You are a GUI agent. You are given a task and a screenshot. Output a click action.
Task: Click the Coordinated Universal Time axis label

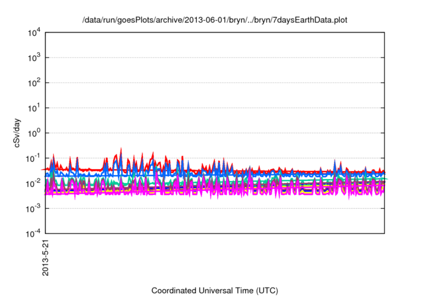click(x=215, y=290)
